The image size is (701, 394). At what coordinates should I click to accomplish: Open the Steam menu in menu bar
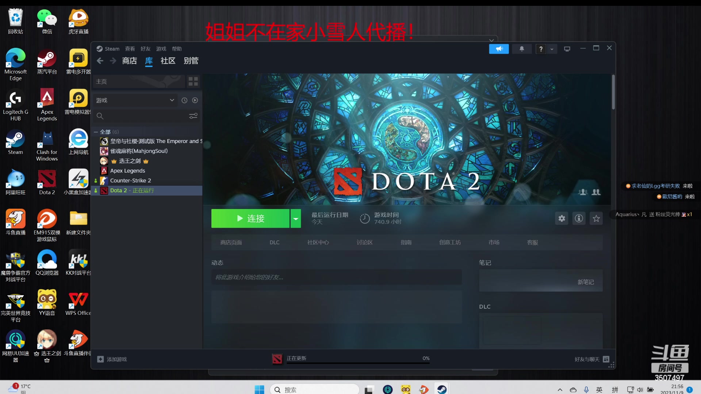coord(108,49)
